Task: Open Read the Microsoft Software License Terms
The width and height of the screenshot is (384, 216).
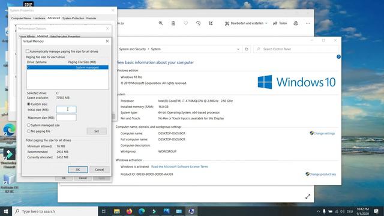Action: (180, 167)
